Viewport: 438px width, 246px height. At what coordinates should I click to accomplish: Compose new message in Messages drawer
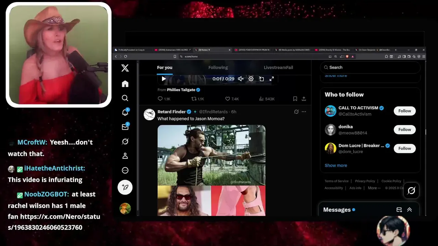click(399, 210)
